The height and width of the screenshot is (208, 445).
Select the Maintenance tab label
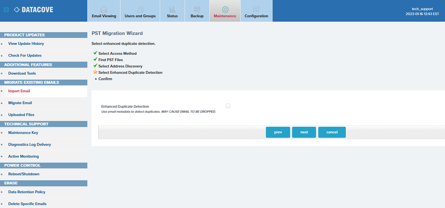coord(225,16)
